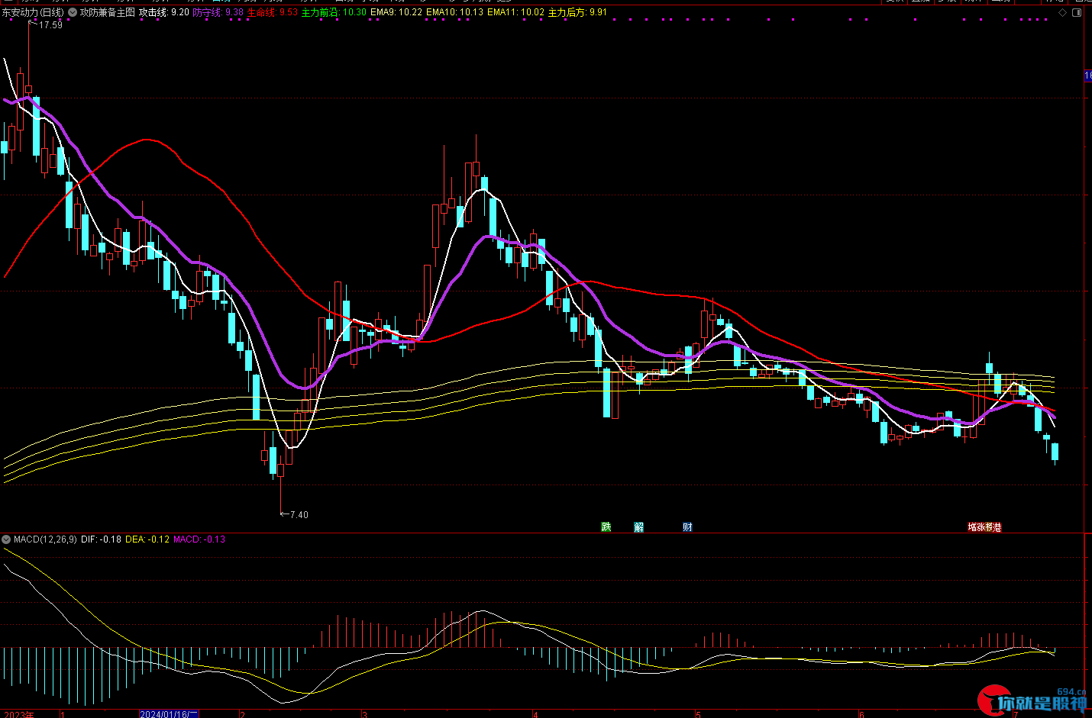1092x718 pixels.
Task: Click the diamond icon at chart top-right
Action: [1063, 12]
